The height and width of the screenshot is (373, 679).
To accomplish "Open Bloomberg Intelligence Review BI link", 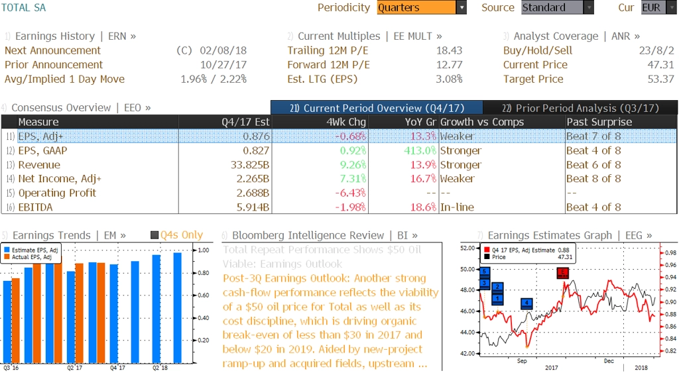I will pyautogui.click(x=325, y=235).
